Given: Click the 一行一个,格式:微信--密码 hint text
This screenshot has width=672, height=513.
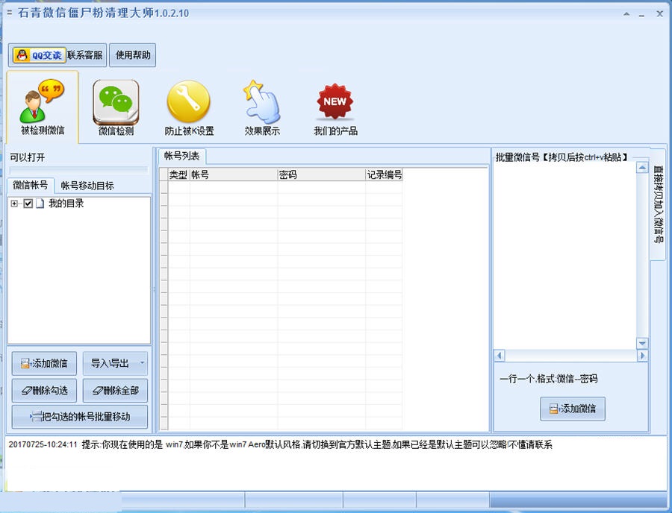Looking at the screenshot, I should tap(548, 379).
